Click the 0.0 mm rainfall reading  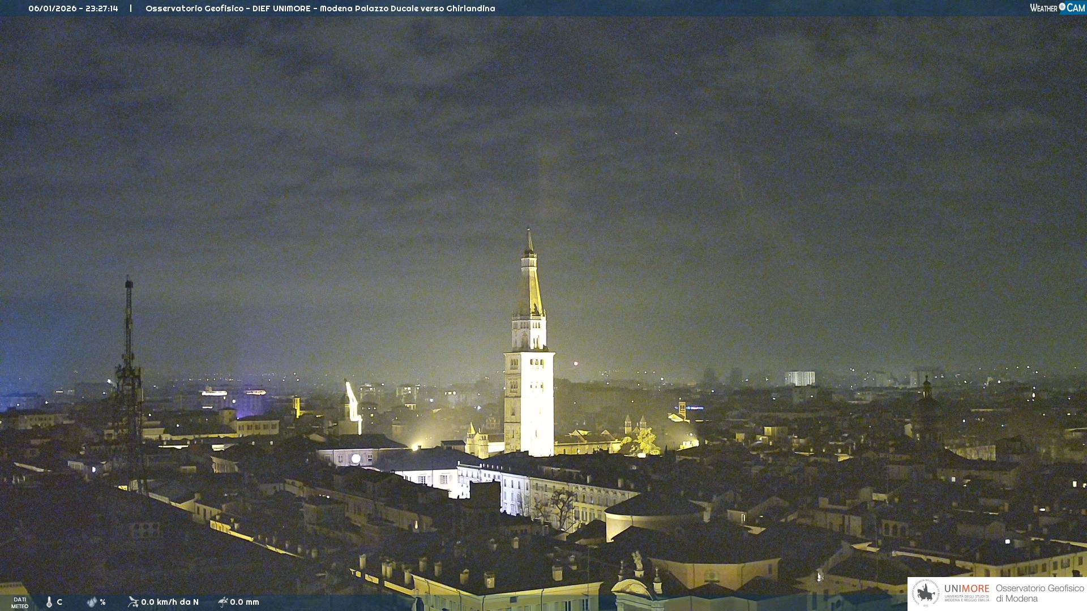[245, 602]
